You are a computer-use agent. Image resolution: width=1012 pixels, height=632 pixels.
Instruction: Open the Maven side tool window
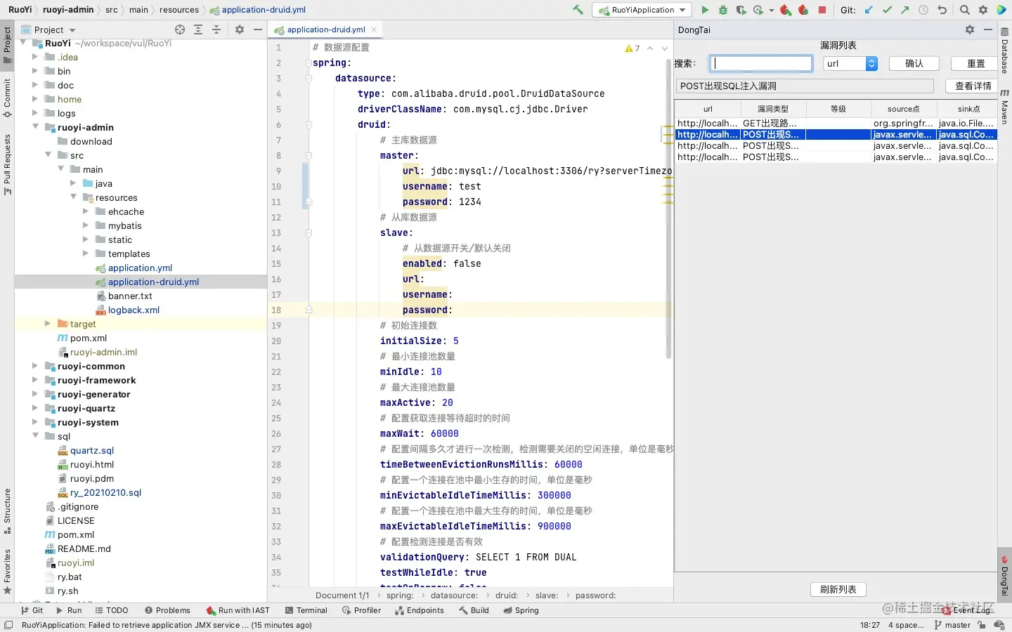(1005, 107)
